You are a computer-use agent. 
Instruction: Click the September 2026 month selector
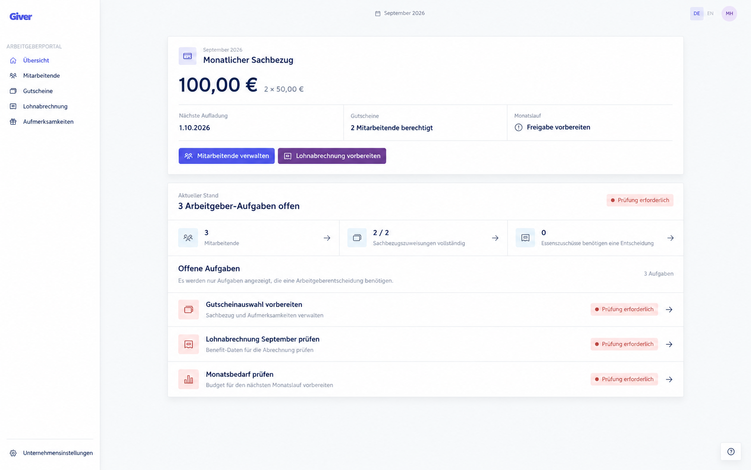(400, 13)
